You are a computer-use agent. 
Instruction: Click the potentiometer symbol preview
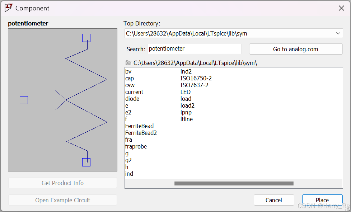(62, 100)
